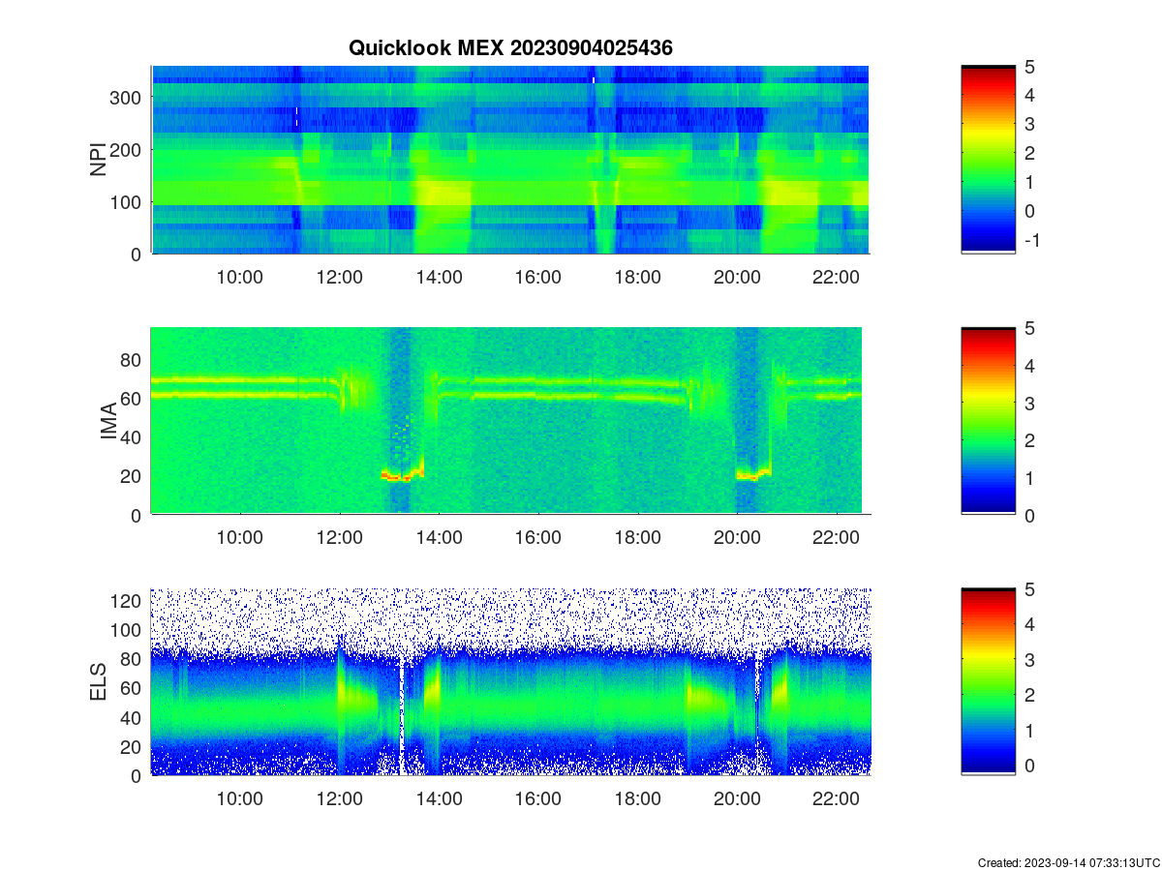Click the 18:00 tick under the NPI plot
Image resolution: width=1162 pixels, height=871 pixels.
pos(638,277)
